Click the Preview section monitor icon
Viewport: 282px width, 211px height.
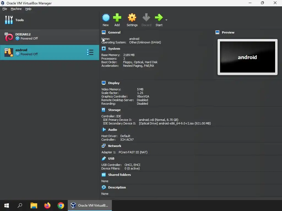tap(218, 32)
